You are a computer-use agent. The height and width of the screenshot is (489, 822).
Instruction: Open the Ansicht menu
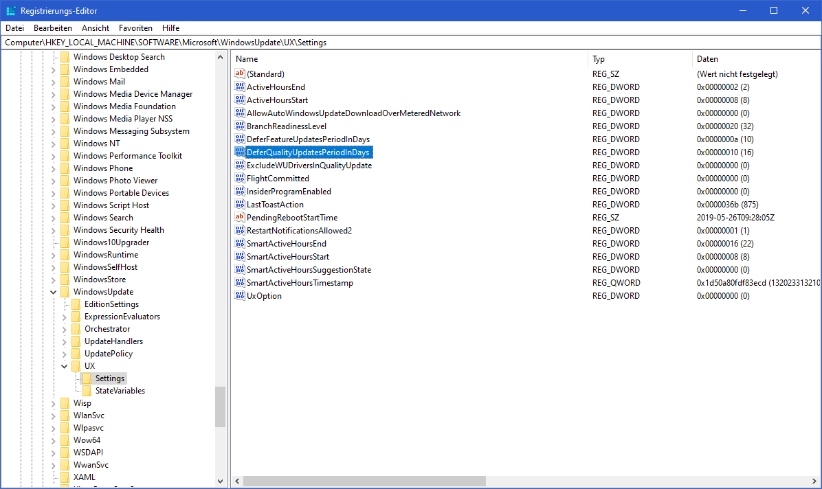pos(96,27)
